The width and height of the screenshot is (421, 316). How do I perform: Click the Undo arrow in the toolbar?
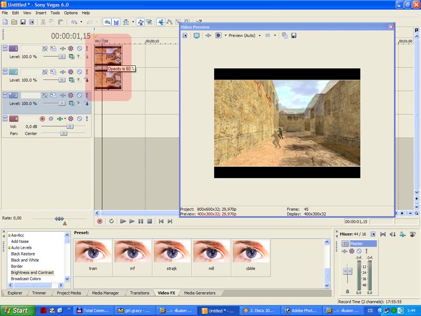(74, 22)
